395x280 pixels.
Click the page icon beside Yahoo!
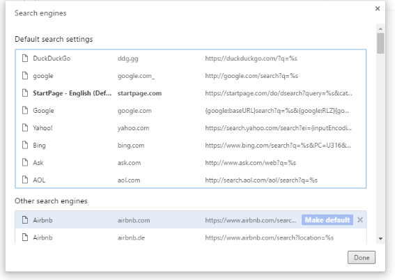pyautogui.click(x=25, y=127)
